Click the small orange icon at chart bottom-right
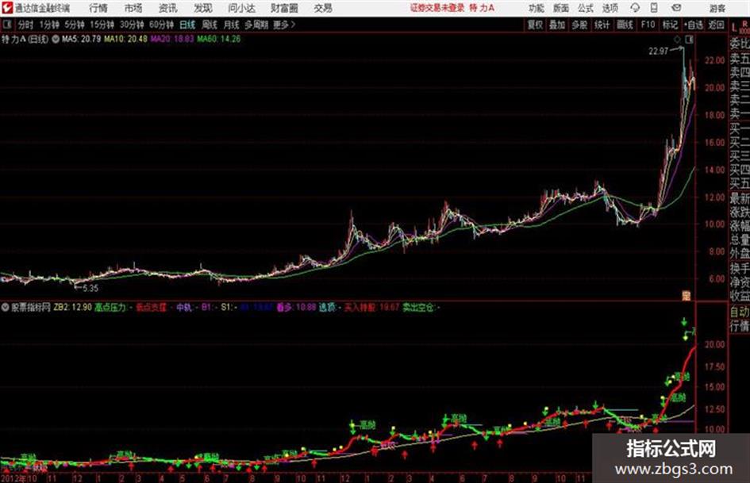 click(x=687, y=296)
